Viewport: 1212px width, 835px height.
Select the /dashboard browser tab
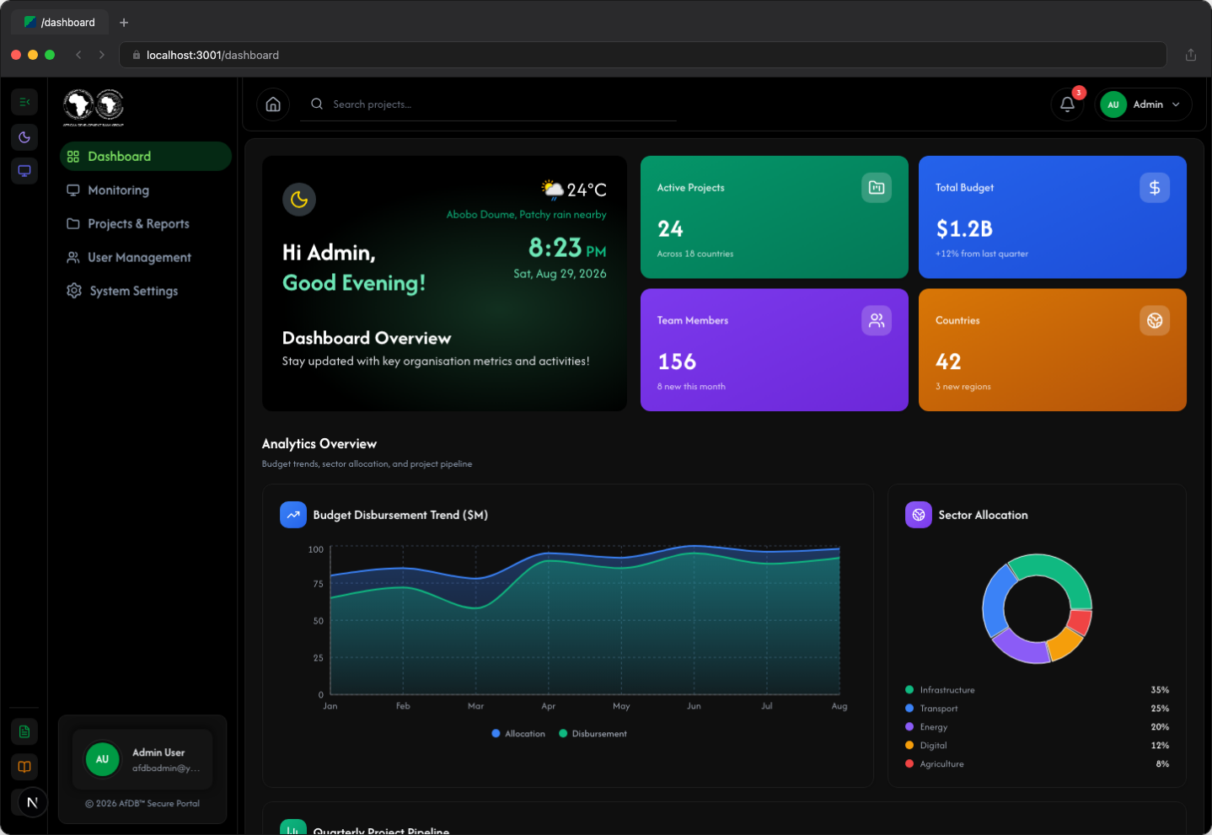60,23
